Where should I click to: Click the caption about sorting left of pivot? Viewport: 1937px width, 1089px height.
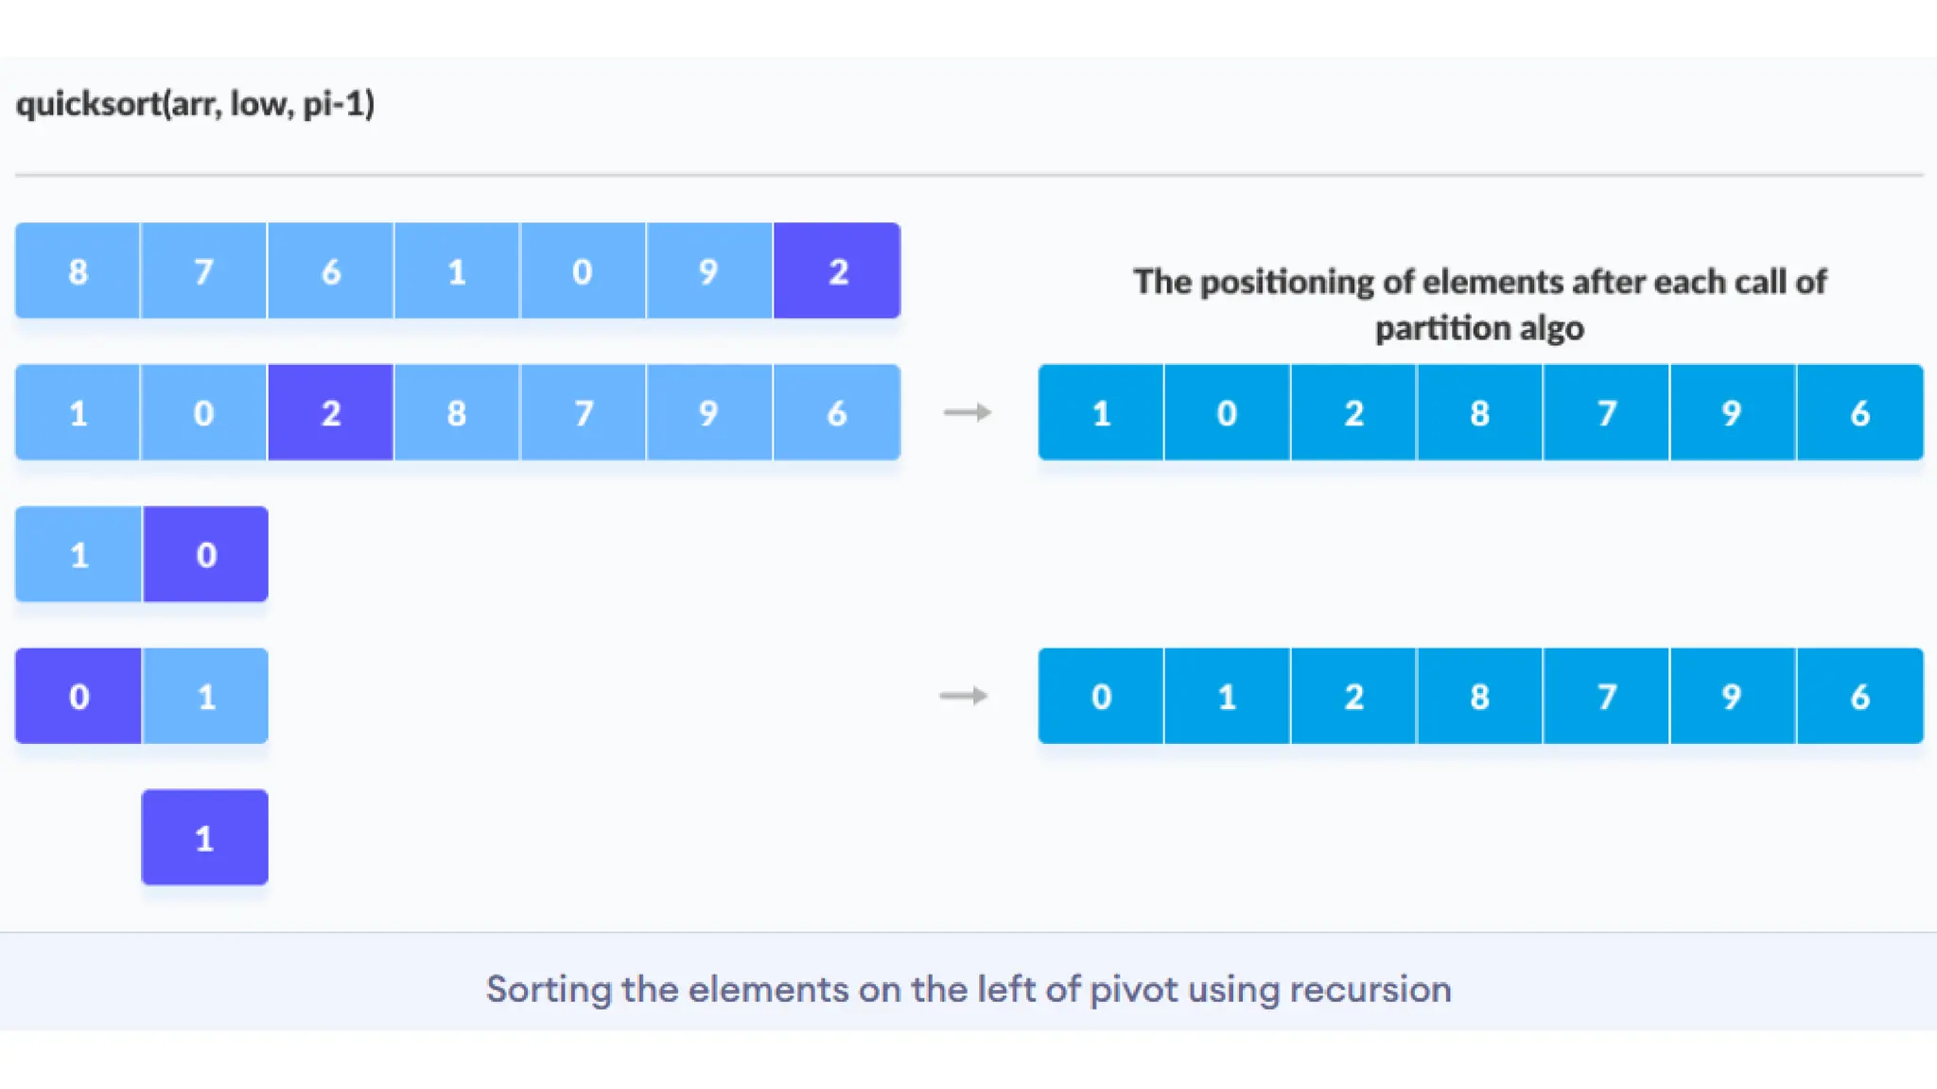(x=968, y=989)
